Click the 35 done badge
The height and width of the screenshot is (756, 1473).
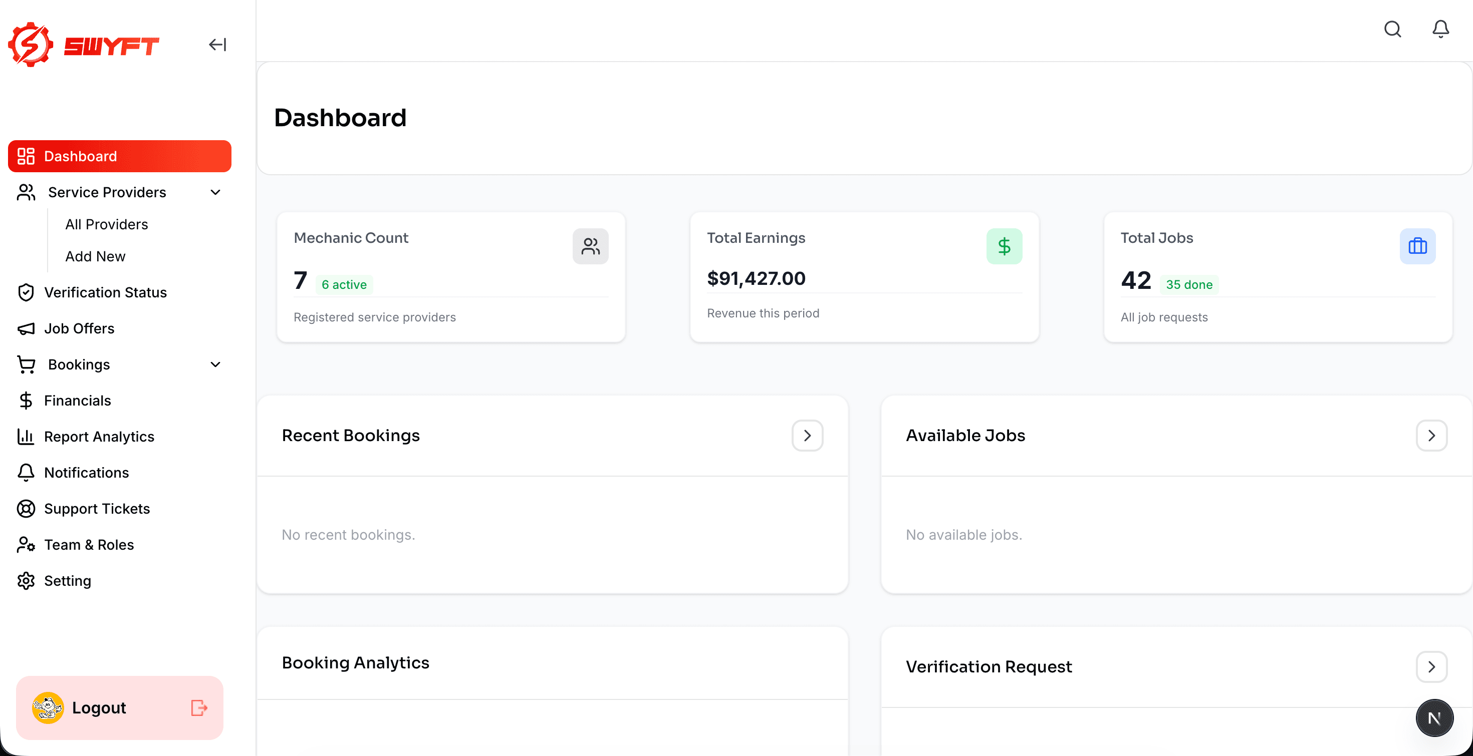(x=1189, y=284)
